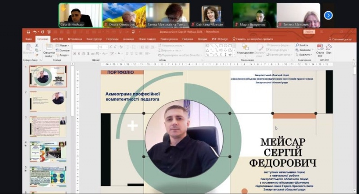The width and height of the screenshot is (359, 194).
Task: Open the Макет layout dropdown
Action: (x=63, y=45)
